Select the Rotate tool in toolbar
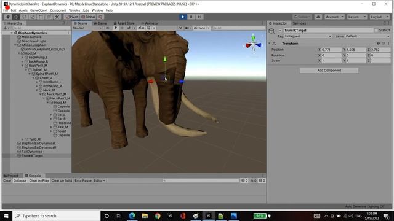The image size is (394, 221). click(x=25, y=17)
